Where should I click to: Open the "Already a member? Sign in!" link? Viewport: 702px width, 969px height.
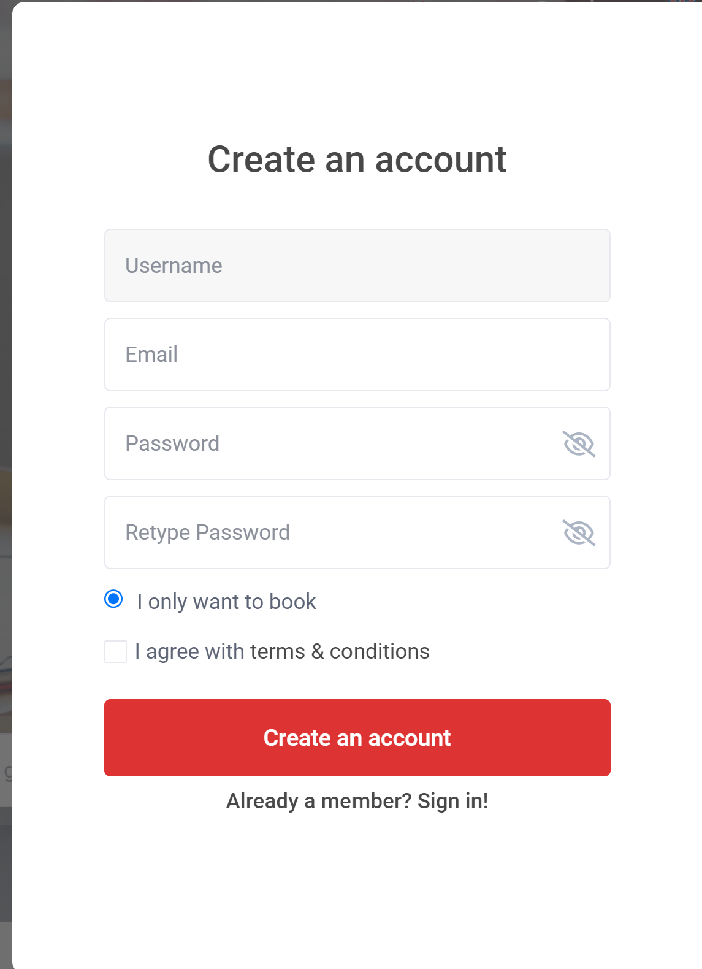(357, 801)
